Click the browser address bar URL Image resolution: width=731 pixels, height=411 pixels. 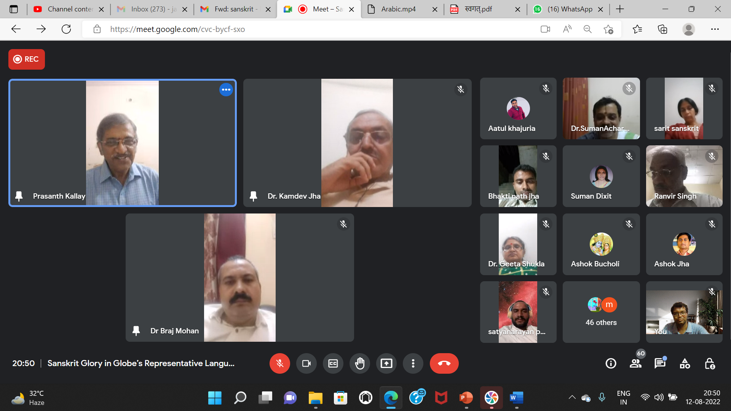pyautogui.click(x=177, y=29)
